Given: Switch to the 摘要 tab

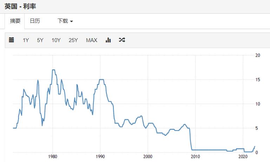Looking at the screenshot, I should click(x=15, y=21).
